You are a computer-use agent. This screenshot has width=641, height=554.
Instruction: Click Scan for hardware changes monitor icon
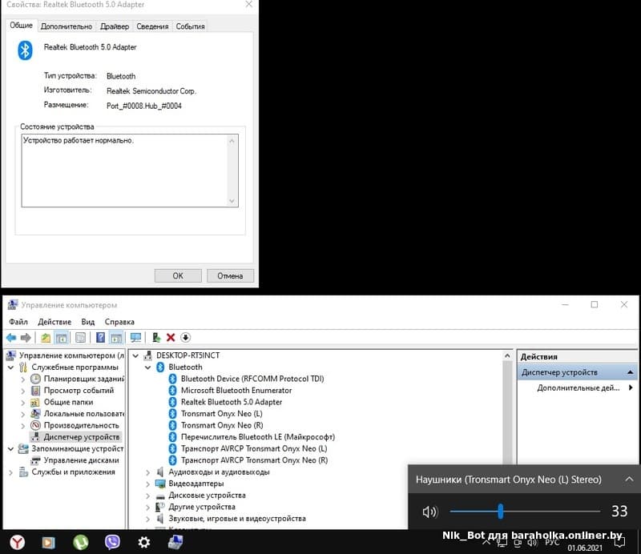pos(135,338)
